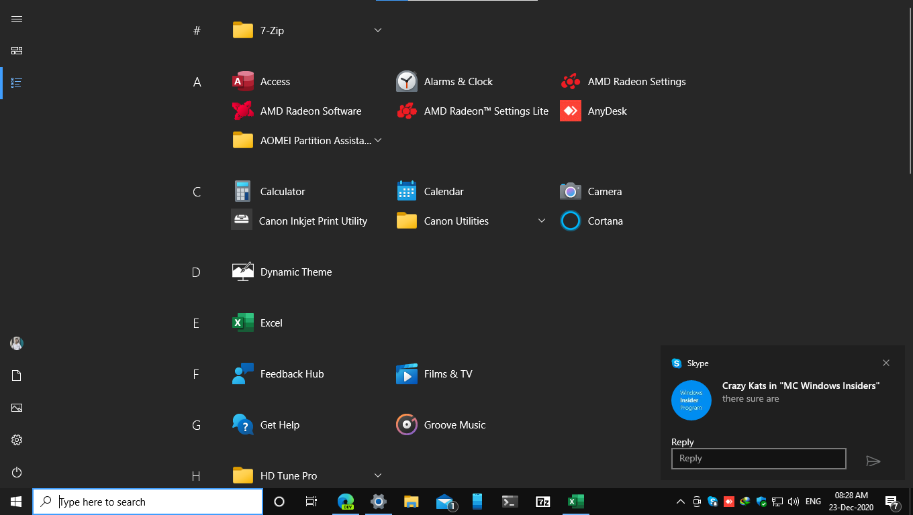Open the terminal from the taskbar
The width and height of the screenshot is (913, 515).
[510, 502]
